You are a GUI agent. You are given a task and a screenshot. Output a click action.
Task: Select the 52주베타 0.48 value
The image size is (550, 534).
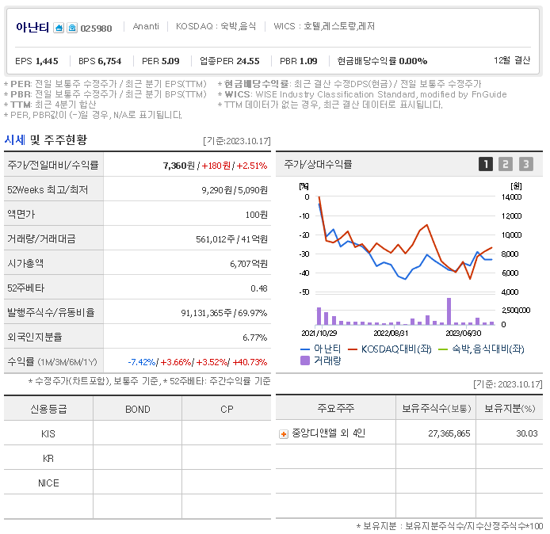point(259,288)
